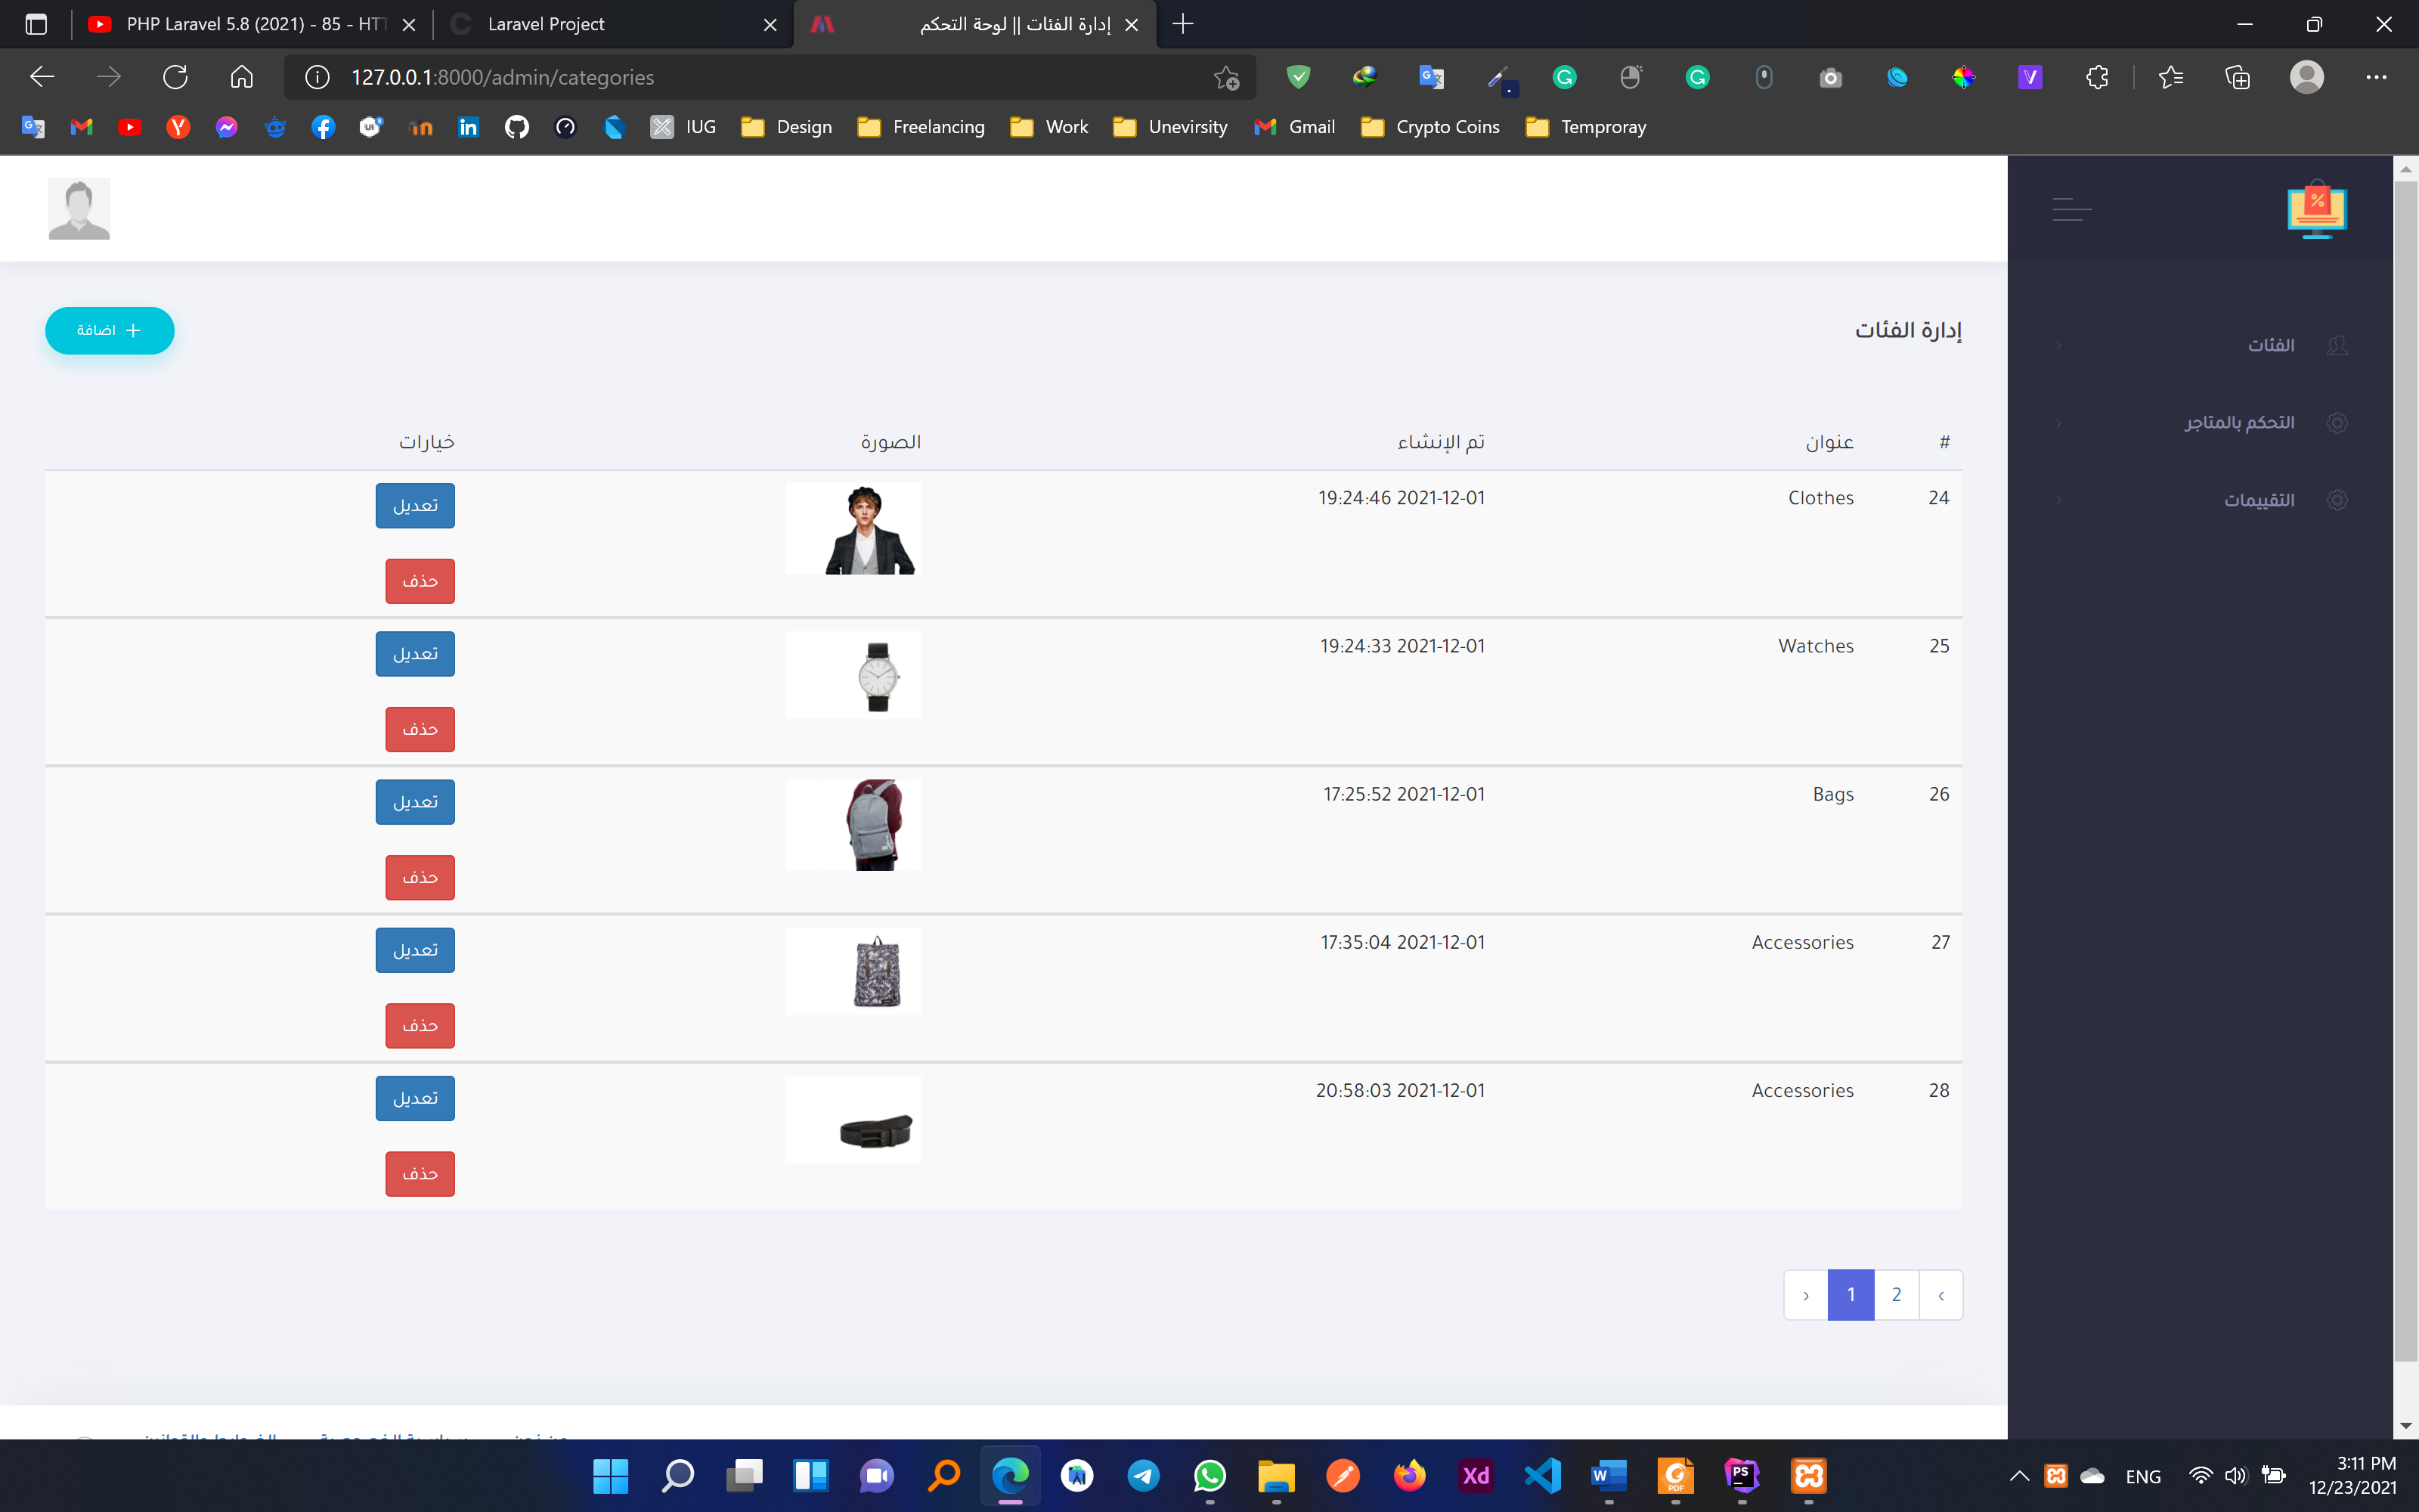Open the sidebar hamburger menu
This screenshot has height=1512, width=2419.
click(x=2071, y=209)
